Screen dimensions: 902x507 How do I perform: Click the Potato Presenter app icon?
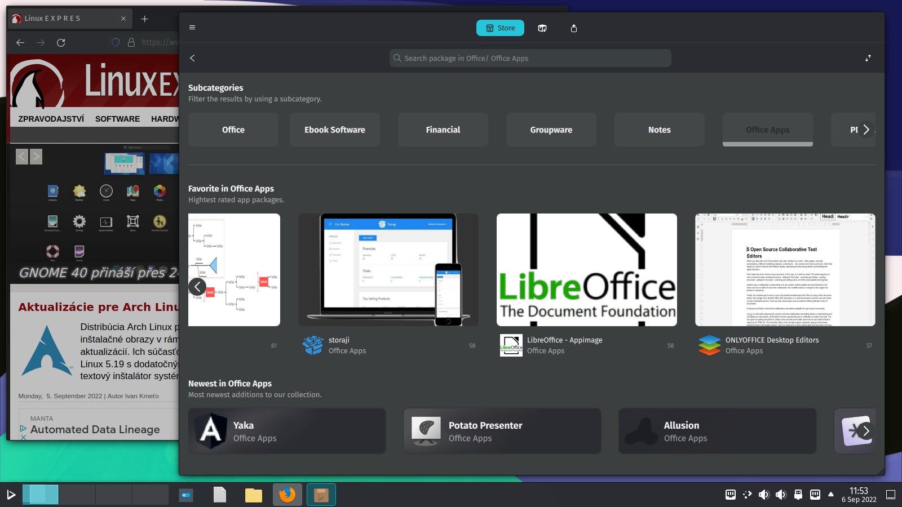point(426,431)
